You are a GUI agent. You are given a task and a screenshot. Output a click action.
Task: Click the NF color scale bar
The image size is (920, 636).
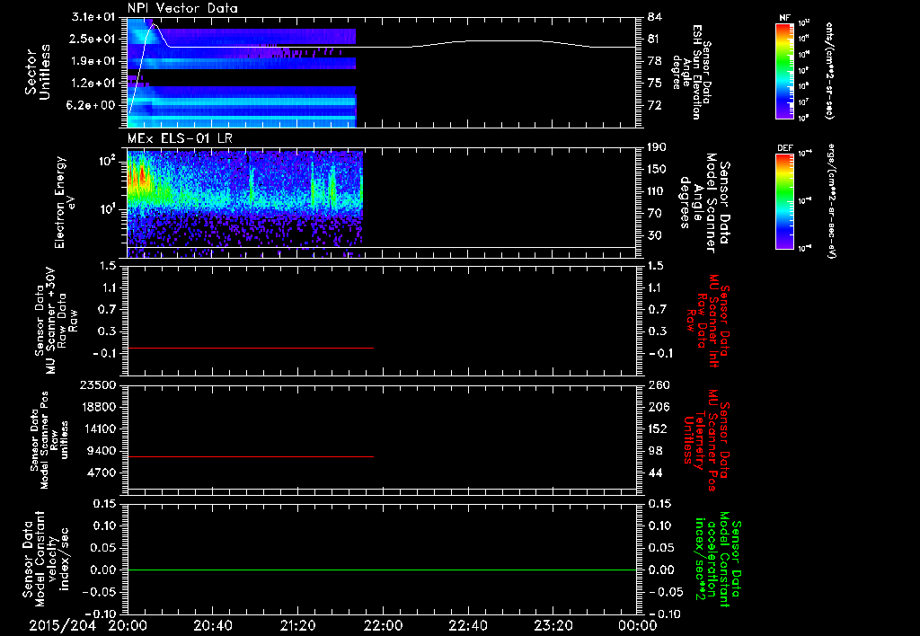(785, 70)
